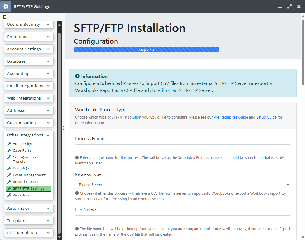The height and width of the screenshot is (240, 305).
Task: Open Adobe Sign settings
Action: pyautogui.click(x=22, y=144)
